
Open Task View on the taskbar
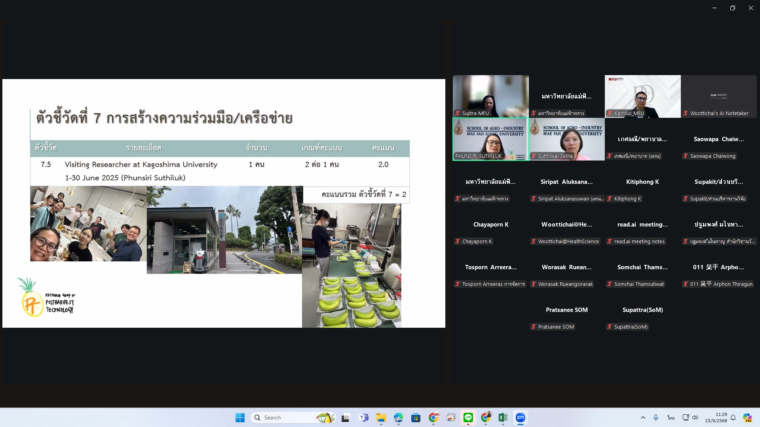pos(346,418)
